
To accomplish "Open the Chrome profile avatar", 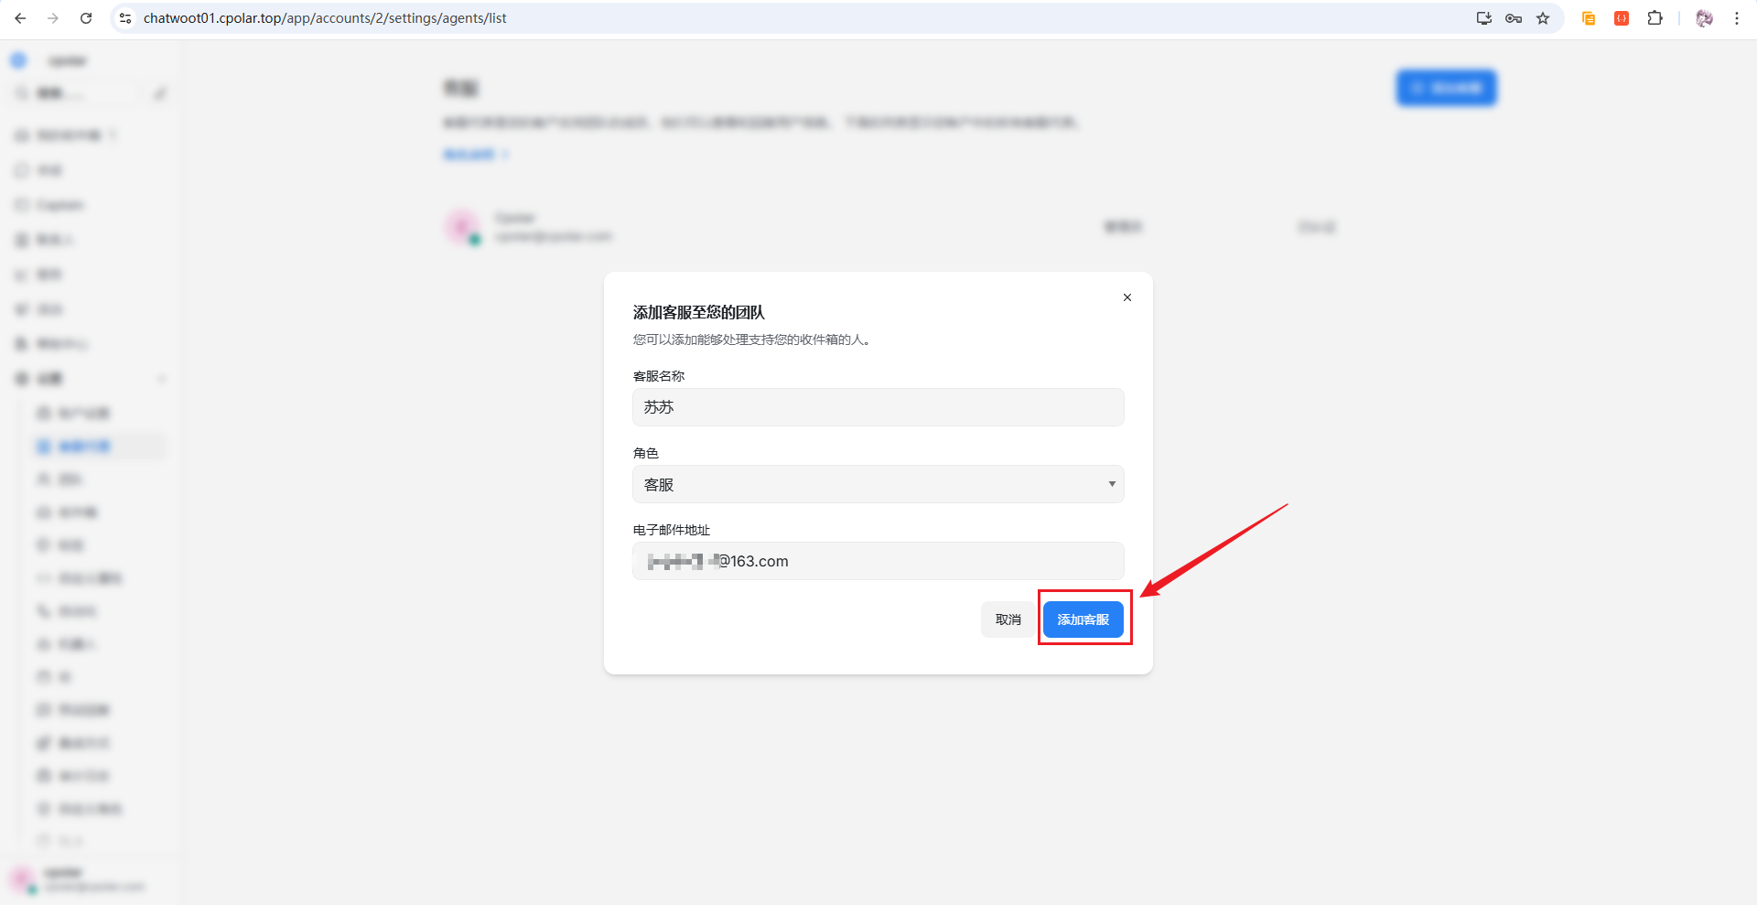I will (x=1704, y=18).
